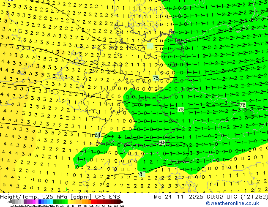Click the dark maroon right arrow of the legend
Viewport: 268px width, 207px height.
pos(122,202)
